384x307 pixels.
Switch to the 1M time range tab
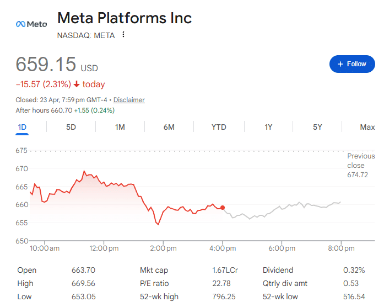[x=120, y=127]
